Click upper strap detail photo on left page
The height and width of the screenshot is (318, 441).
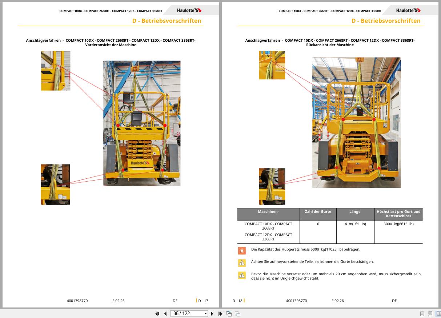[x=56, y=71]
